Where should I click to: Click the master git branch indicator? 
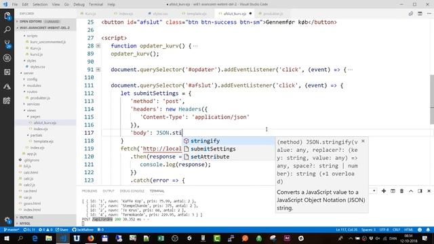[x=12, y=230]
